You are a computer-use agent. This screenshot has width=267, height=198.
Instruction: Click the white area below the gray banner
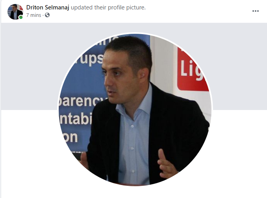29,153
